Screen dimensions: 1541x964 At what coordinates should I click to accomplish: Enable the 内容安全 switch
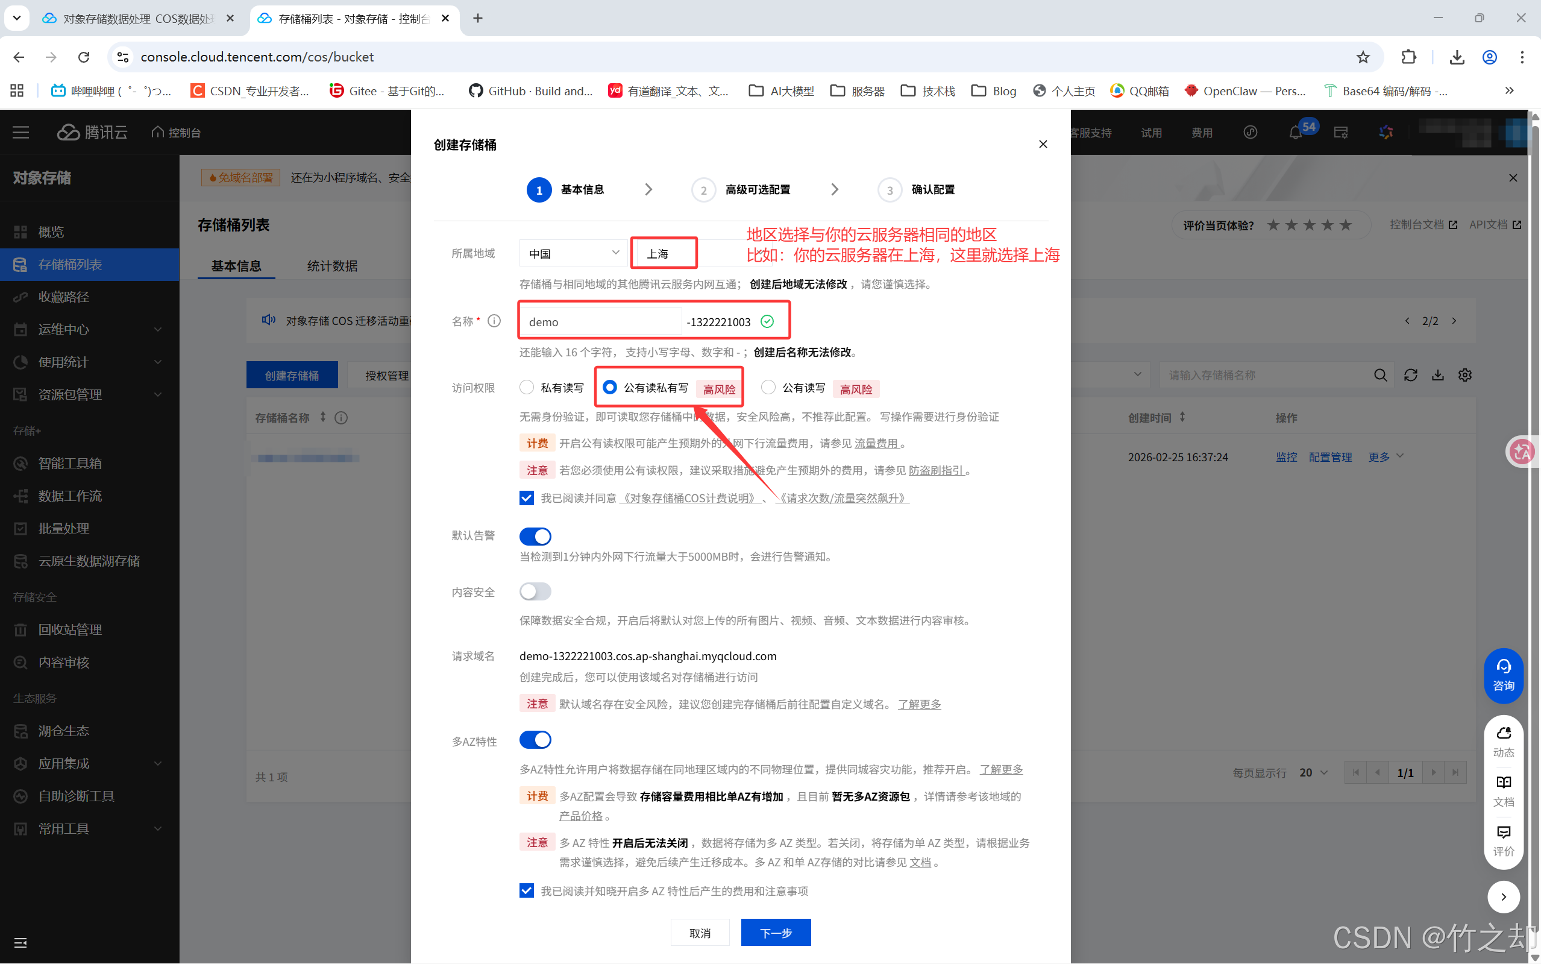click(x=535, y=591)
